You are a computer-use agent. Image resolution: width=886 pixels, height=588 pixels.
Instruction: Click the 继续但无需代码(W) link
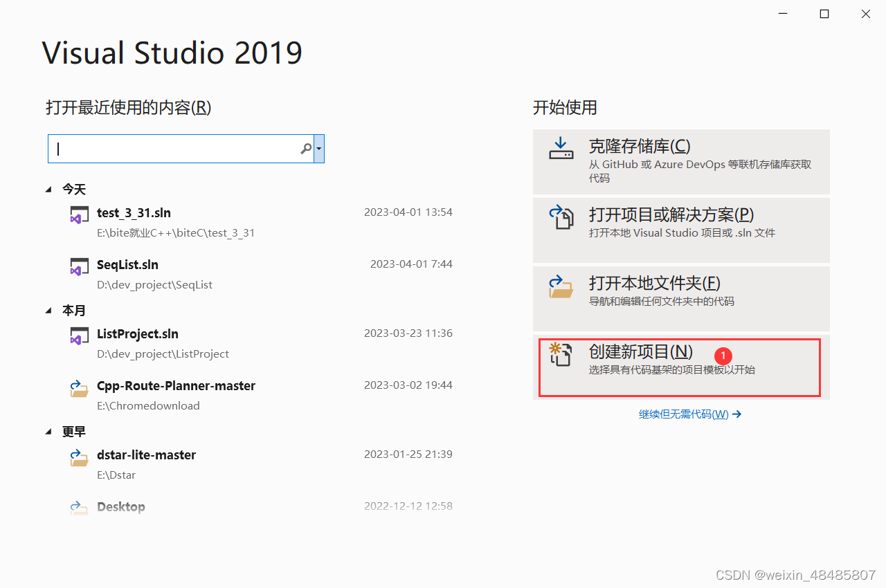point(690,414)
